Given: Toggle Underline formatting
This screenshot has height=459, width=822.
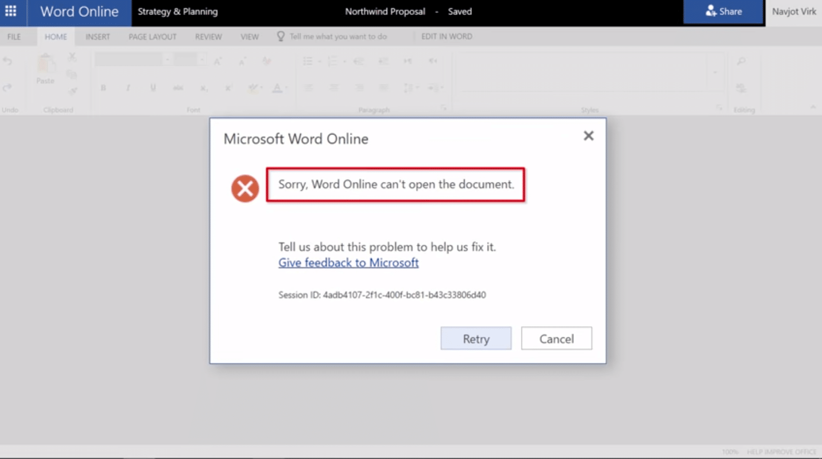Looking at the screenshot, I should coord(153,88).
